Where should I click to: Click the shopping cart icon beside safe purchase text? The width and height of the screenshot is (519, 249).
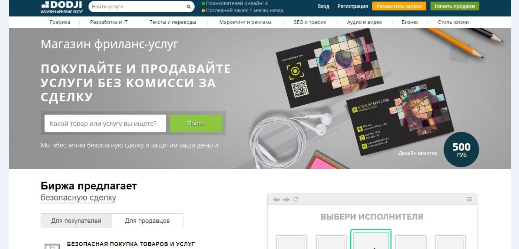52,246
